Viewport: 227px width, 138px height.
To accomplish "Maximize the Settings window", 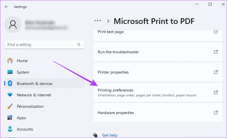I will [210, 4].
